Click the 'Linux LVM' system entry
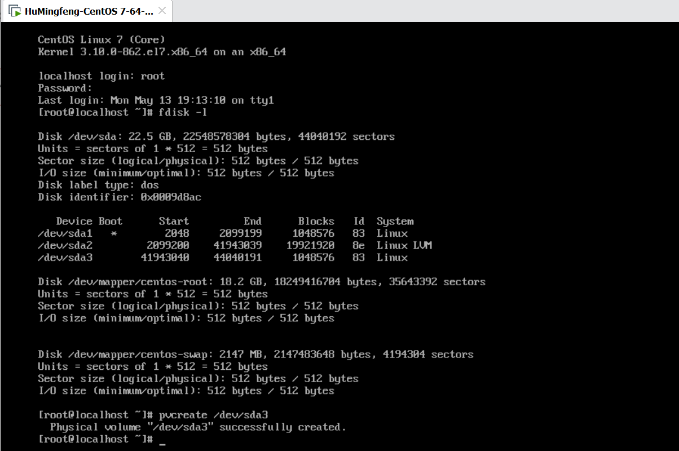The height and width of the screenshot is (451, 679). pyautogui.click(x=404, y=245)
